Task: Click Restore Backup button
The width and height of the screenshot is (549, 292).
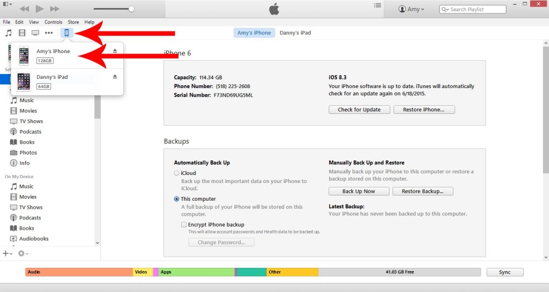Action: [x=422, y=192]
